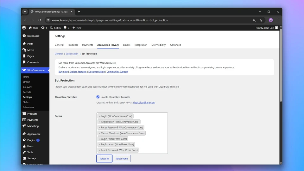Open Tools in the sidebar
304x171 pixels.
click(x=28, y=152)
